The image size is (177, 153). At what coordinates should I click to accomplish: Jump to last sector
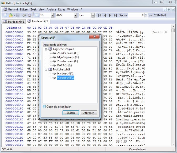[115, 15]
